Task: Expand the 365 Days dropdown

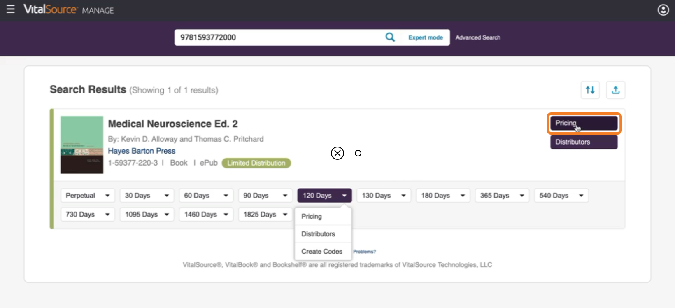Action: [503, 196]
